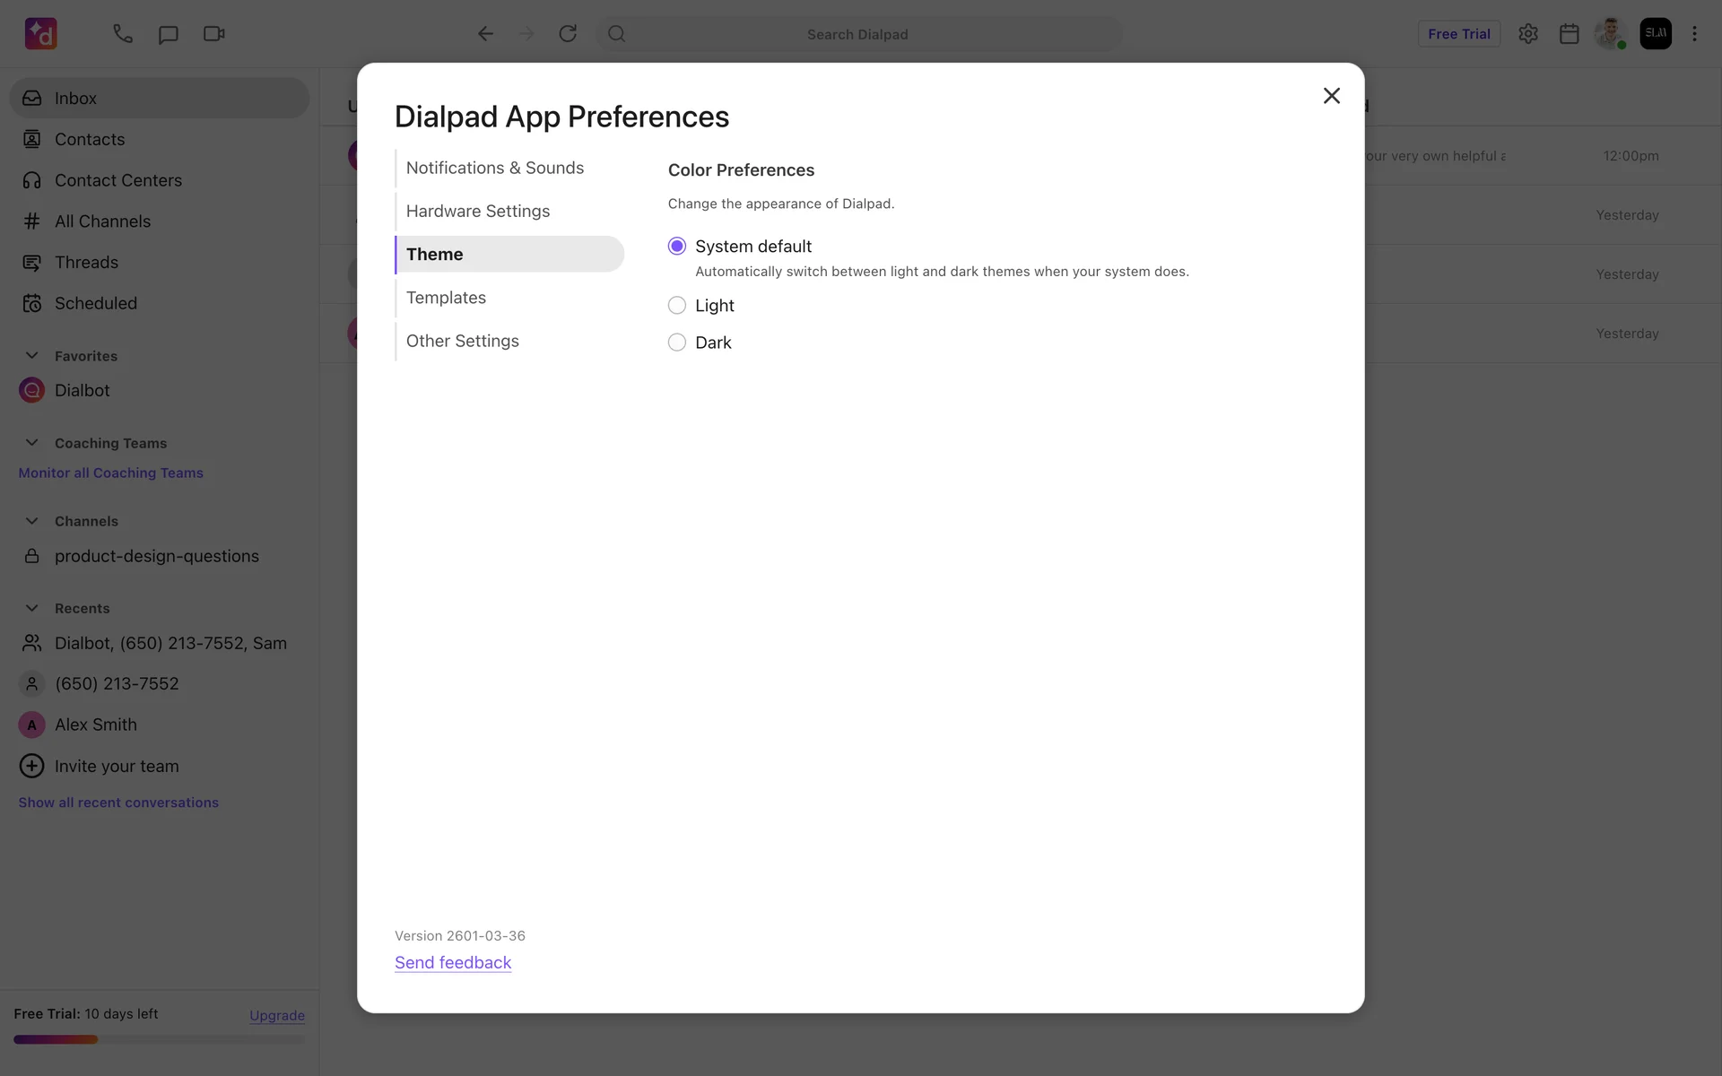Collapse the Recents section
This screenshot has width=1722, height=1076.
tap(32, 608)
